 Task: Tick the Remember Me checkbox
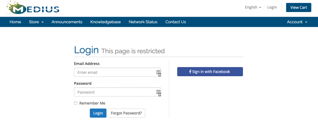[x=76, y=103]
